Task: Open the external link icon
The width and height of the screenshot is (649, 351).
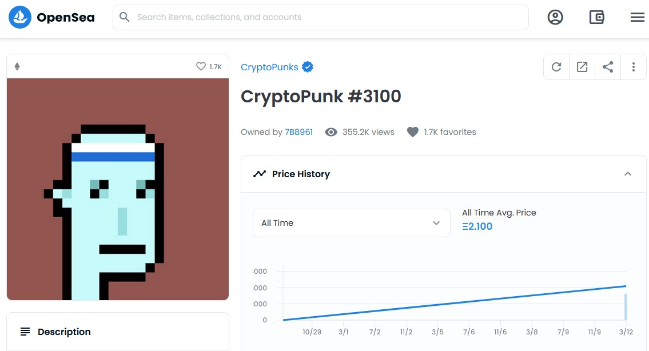Action: (x=582, y=67)
